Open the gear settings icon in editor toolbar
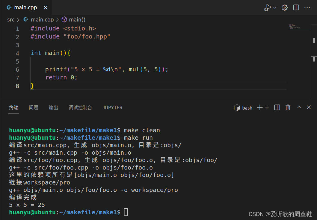The image size is (317, 220). pyautogui.click(x=285, y=8)
